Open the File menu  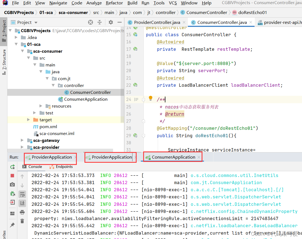coord(15,3)
